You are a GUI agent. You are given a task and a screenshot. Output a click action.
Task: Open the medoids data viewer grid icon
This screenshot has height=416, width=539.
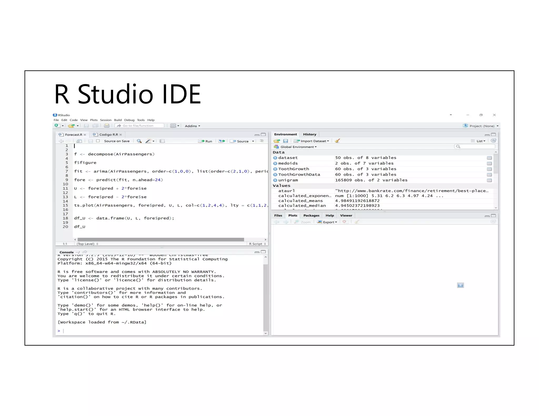pyautogui.click(x=490, y=164)
